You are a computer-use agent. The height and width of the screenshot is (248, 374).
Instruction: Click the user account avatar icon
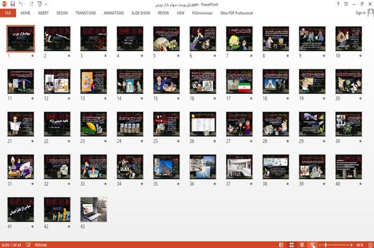pyautogui.click(x=371, y=12)
